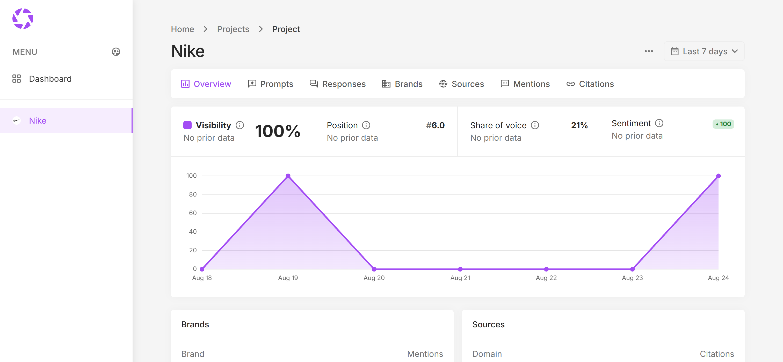
Task: Switch to the Mentions tab
Action: (525, 84)
